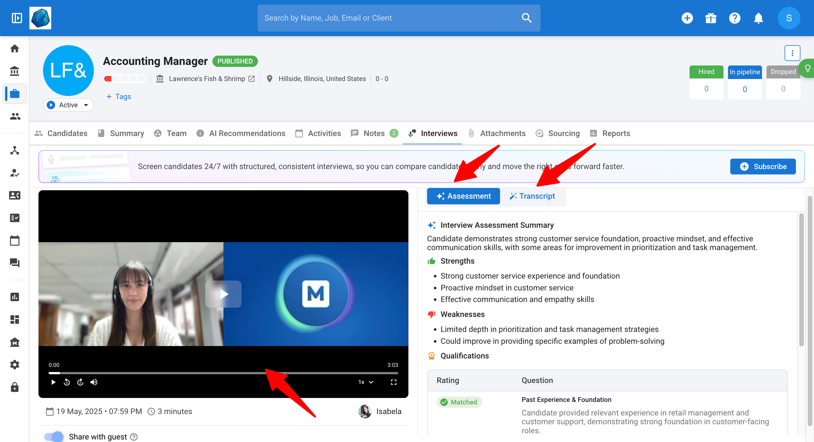Open the calendar icon in the sidebar
Viewport: 814px width, 442px height.
14,240
